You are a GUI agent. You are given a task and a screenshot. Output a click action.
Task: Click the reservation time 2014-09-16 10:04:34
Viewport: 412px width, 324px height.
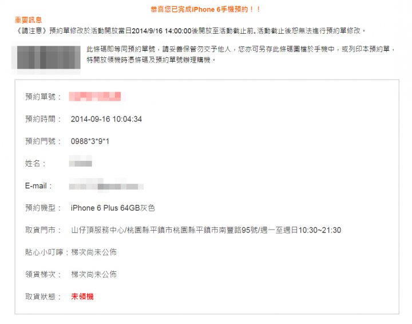click(x=106, y=119)
